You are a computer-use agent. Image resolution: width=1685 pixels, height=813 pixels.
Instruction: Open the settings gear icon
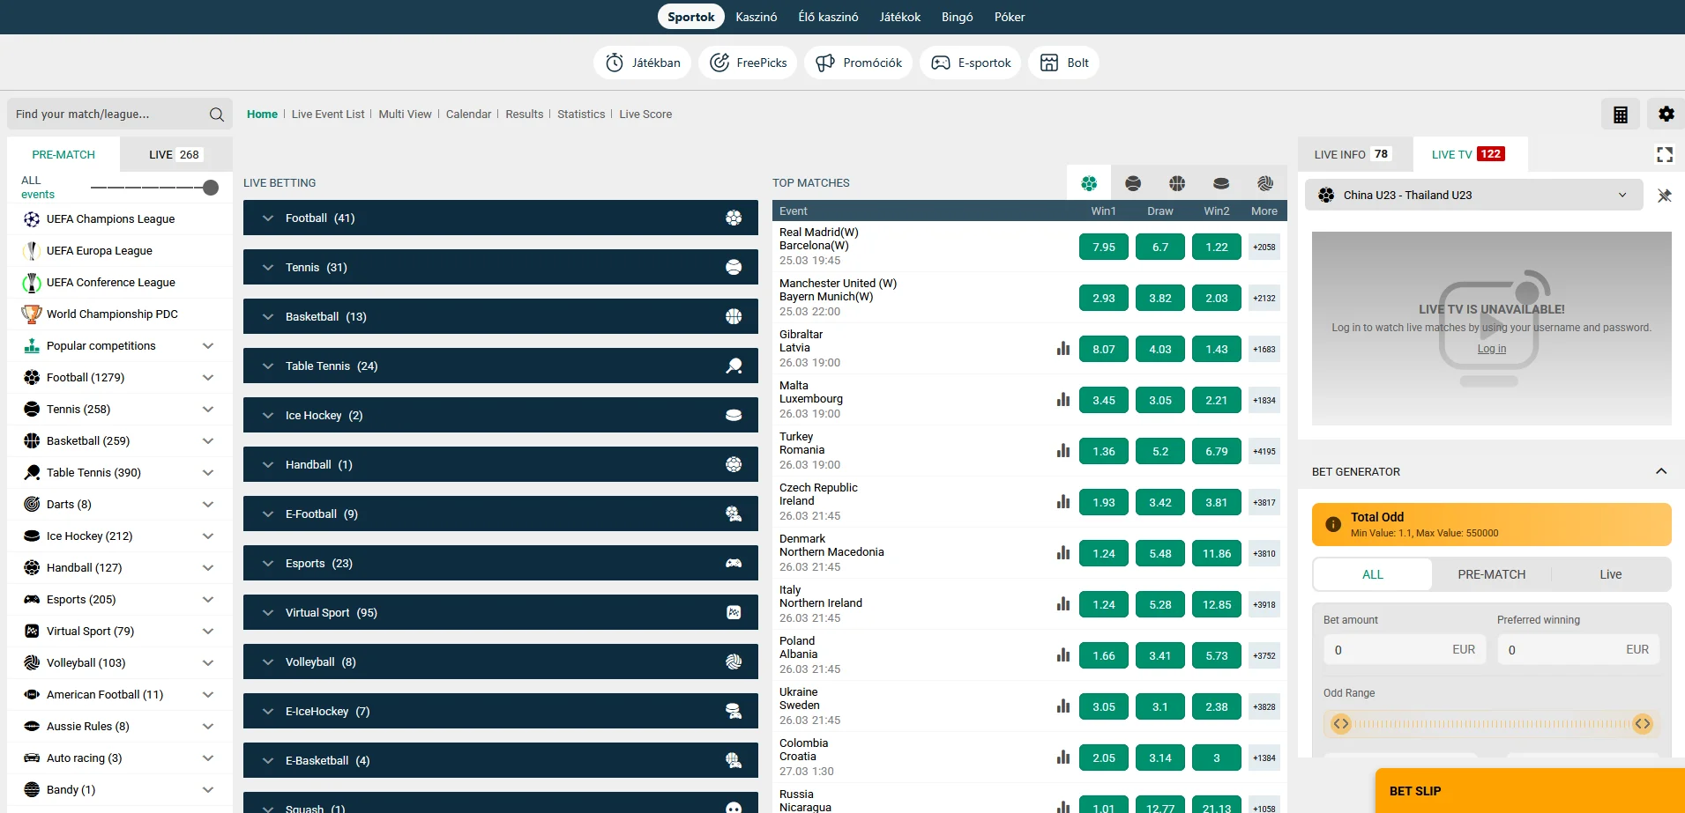1666,115
